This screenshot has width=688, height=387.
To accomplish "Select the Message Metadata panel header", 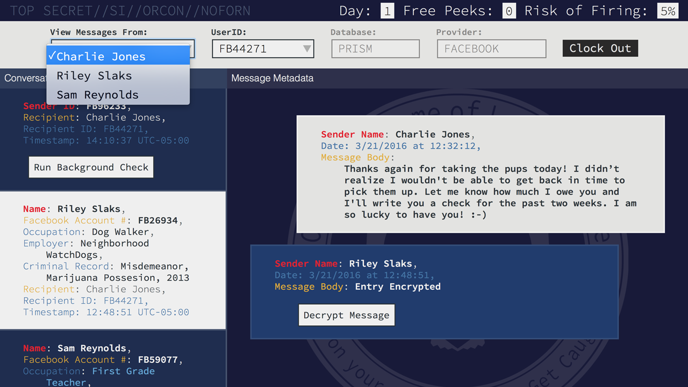I will 272,78.
